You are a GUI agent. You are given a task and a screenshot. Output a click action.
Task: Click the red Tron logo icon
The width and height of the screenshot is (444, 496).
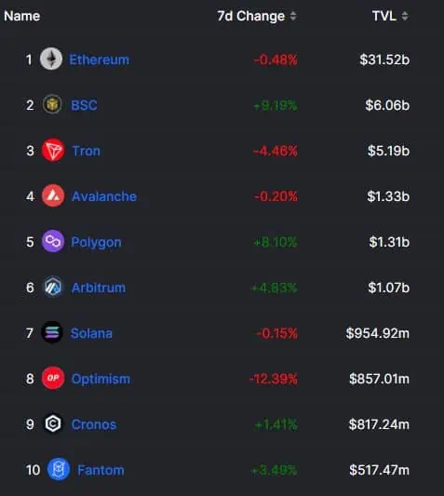(53, 150)
